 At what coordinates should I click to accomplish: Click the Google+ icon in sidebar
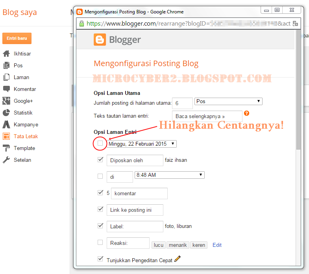click(x=6, y=101)
